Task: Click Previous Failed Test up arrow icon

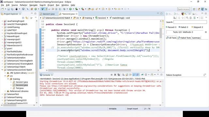Action: (x=183, y=18)
